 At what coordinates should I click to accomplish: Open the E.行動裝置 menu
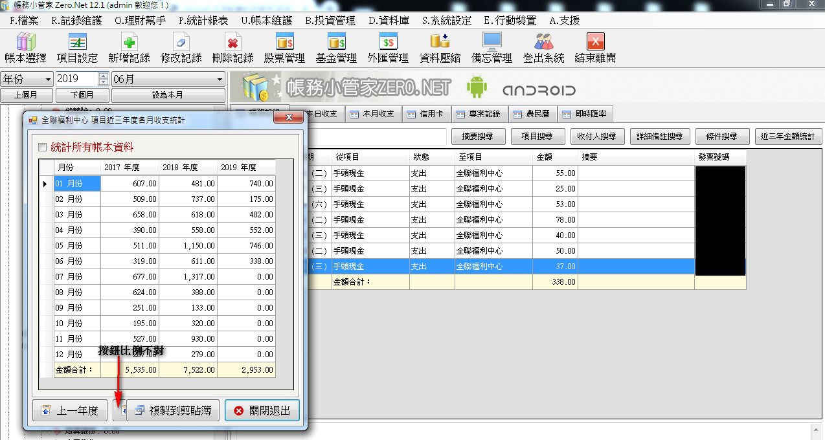point(510,20)
